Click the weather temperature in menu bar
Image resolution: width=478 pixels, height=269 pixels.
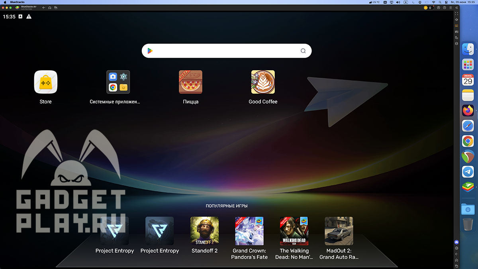point(375,2)
